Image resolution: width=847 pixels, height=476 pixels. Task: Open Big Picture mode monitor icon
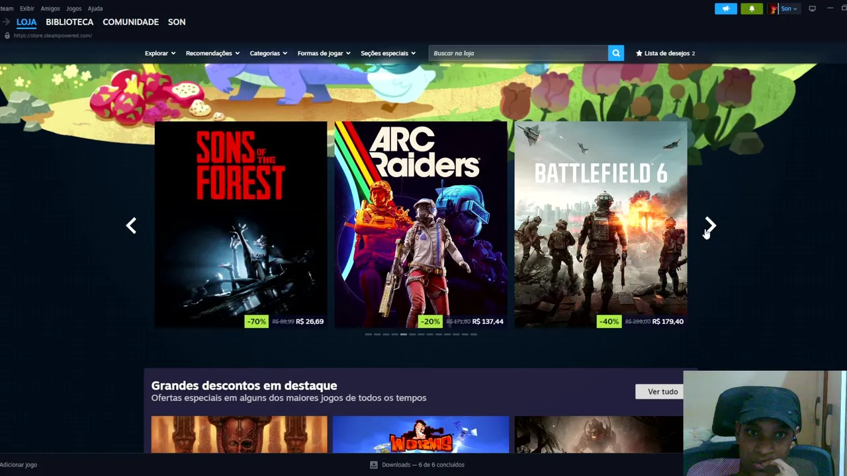(x=812, y=9)
